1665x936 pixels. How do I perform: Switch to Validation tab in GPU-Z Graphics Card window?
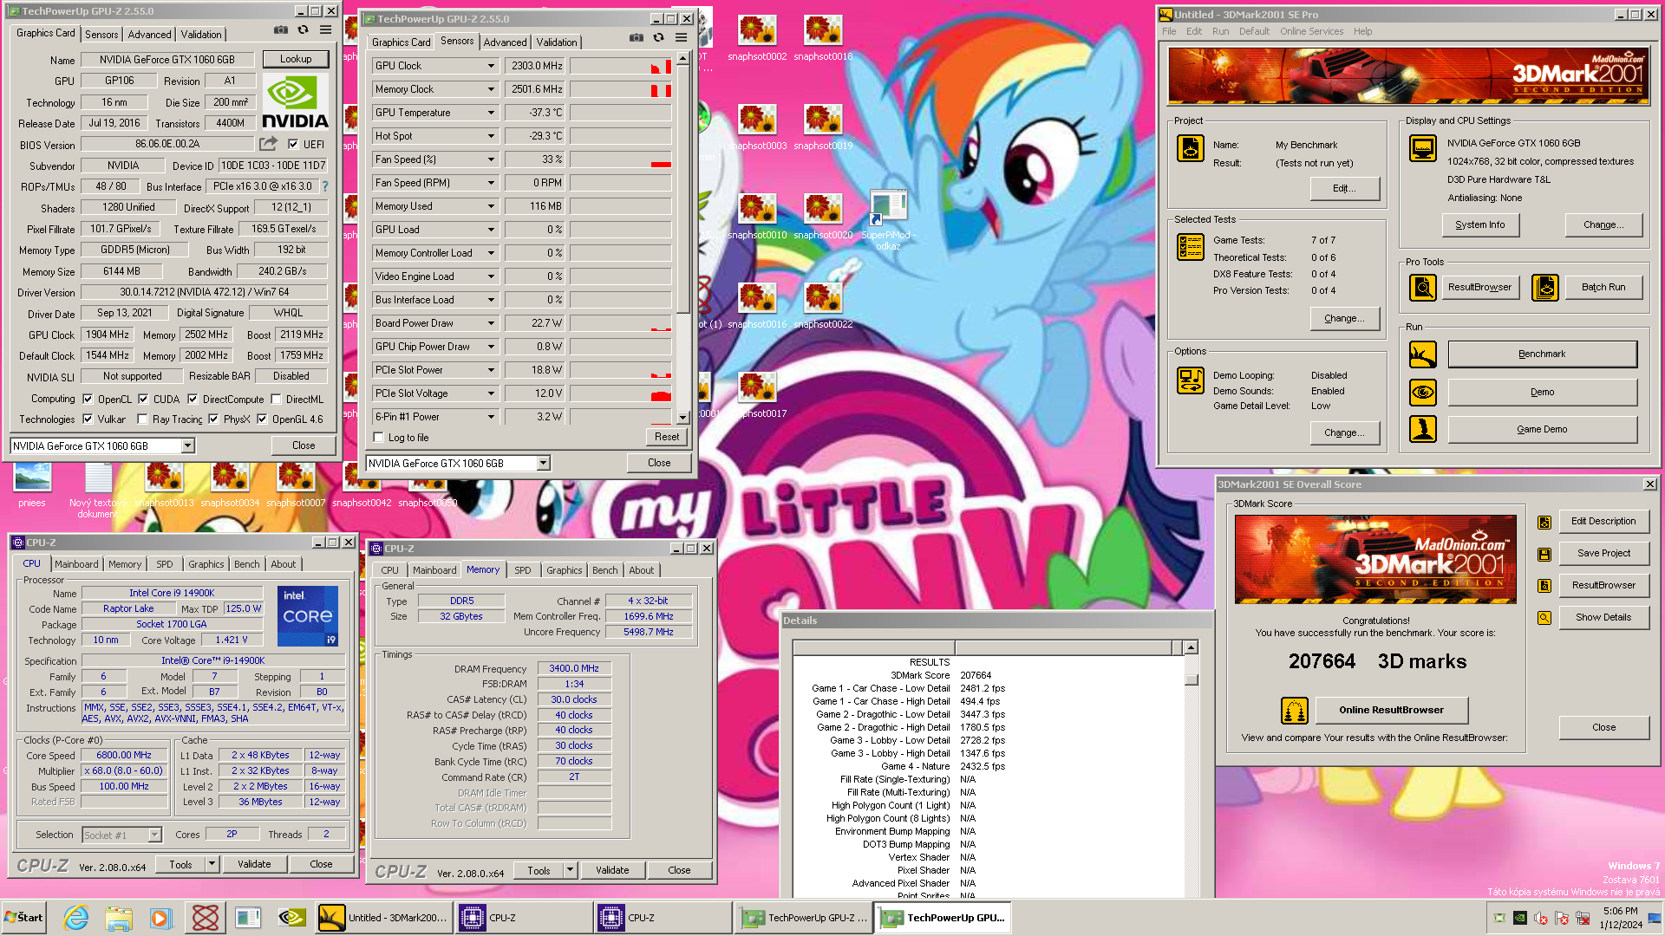point(201,35)
